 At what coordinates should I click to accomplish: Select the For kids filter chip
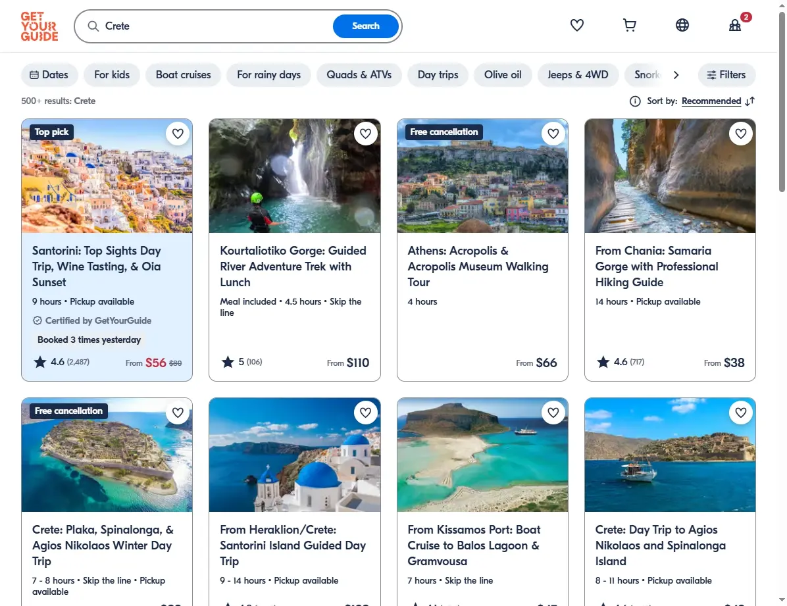112,75
